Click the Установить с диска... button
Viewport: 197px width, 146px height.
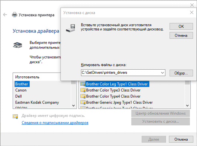(161, 121)
